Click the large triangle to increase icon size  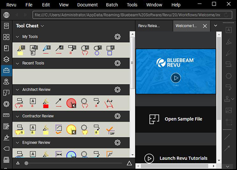click(129, 163)
